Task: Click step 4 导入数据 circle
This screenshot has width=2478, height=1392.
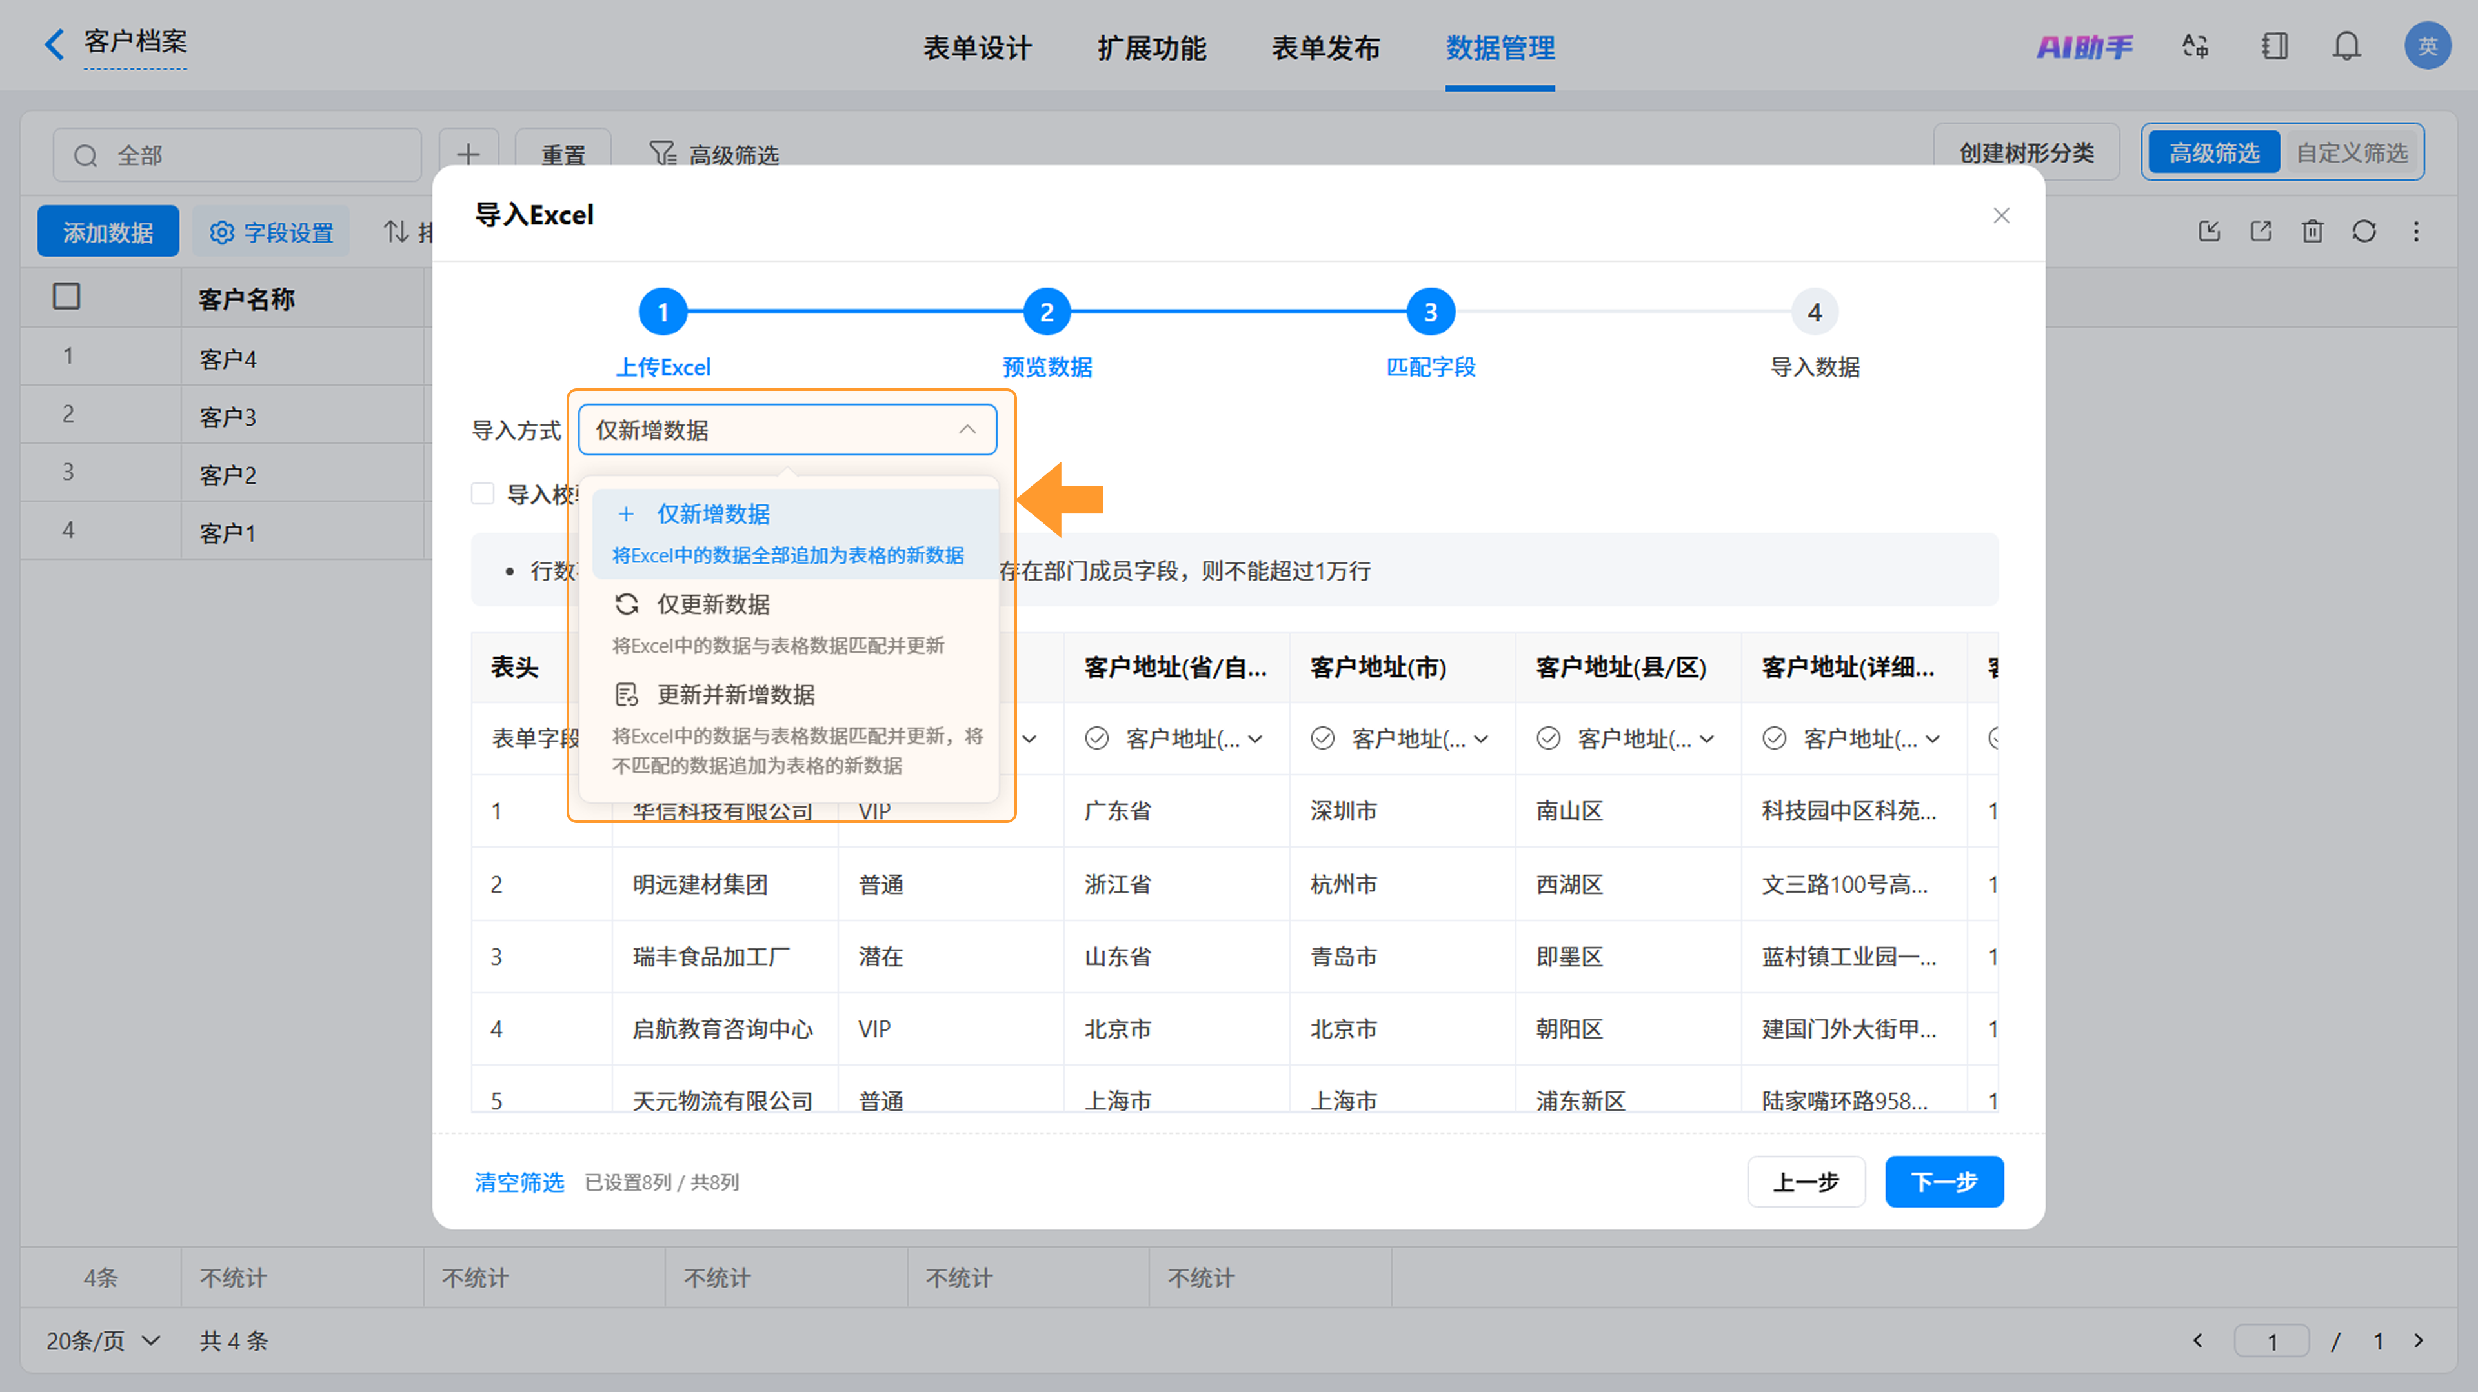Action: [x=1814, y=312]
